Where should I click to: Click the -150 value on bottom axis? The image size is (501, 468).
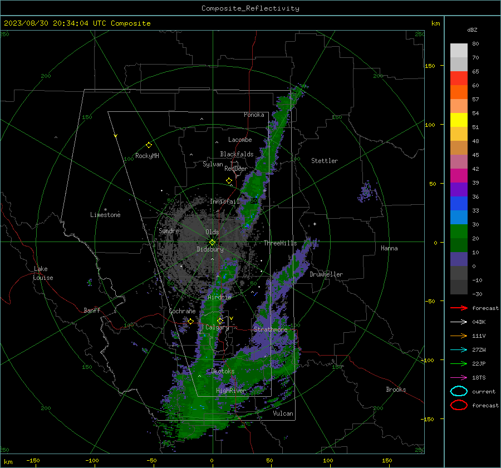33,461
